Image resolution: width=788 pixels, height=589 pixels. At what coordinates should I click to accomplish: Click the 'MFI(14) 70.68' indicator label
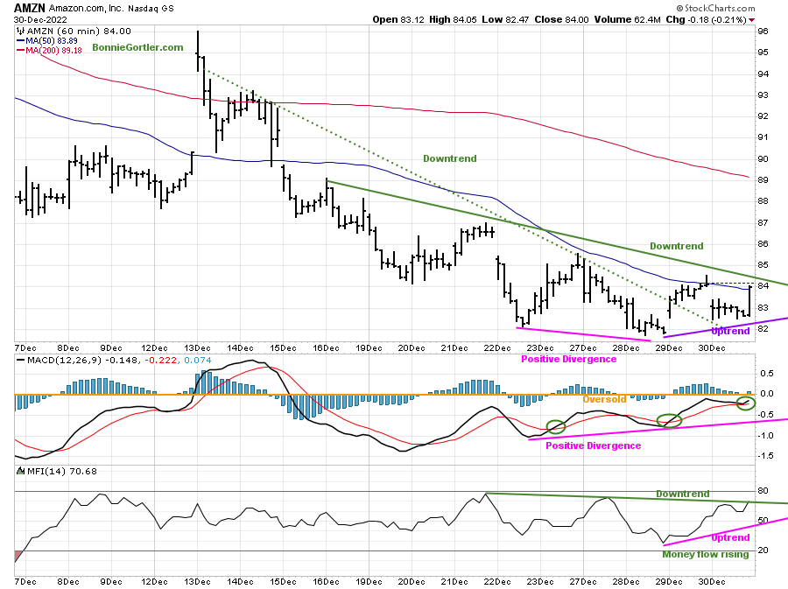click(x=62, y=471)
